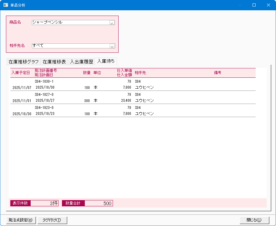Switch to the 在庫推移グラフ tab
The height and width of the screenshot is (226, 276).
24,61
